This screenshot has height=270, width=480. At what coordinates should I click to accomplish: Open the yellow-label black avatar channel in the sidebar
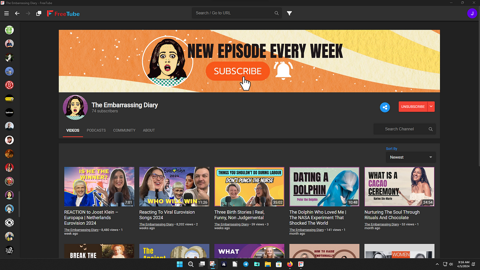[x=10, y=99]
